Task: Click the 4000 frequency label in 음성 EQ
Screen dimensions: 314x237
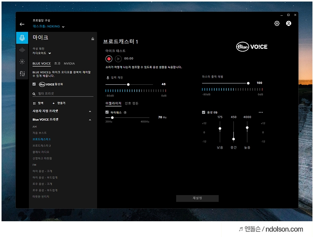Action: (247, 117)
